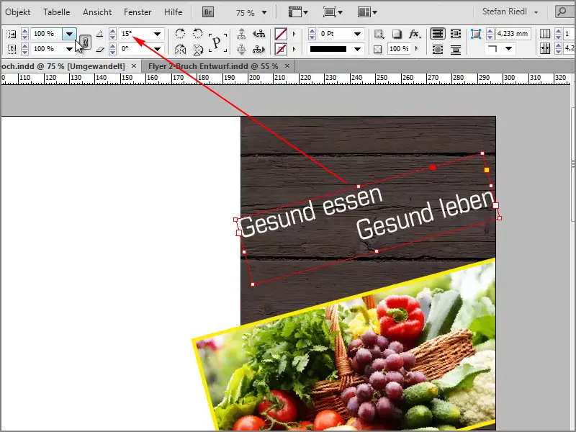Click the Gesund essen text line

[312, 212]
